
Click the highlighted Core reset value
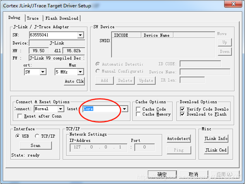tap(88, 109)
